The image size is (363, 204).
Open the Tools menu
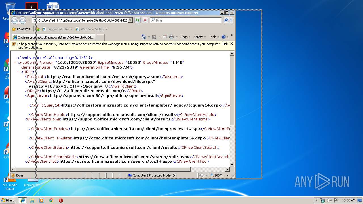(214, 37)
